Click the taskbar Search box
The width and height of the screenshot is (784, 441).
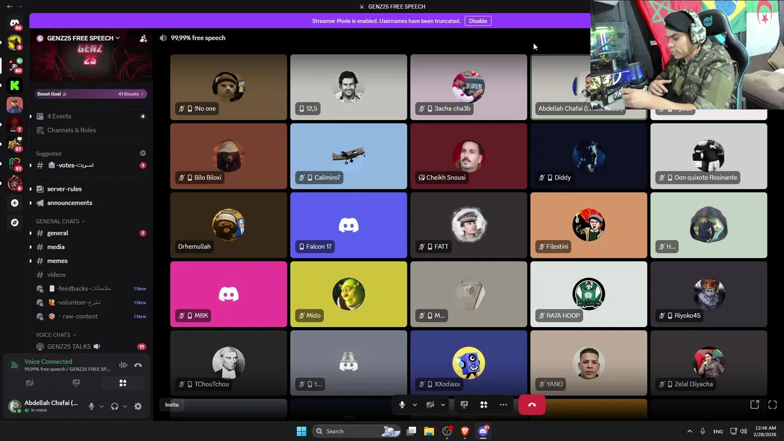click(356, 431)
